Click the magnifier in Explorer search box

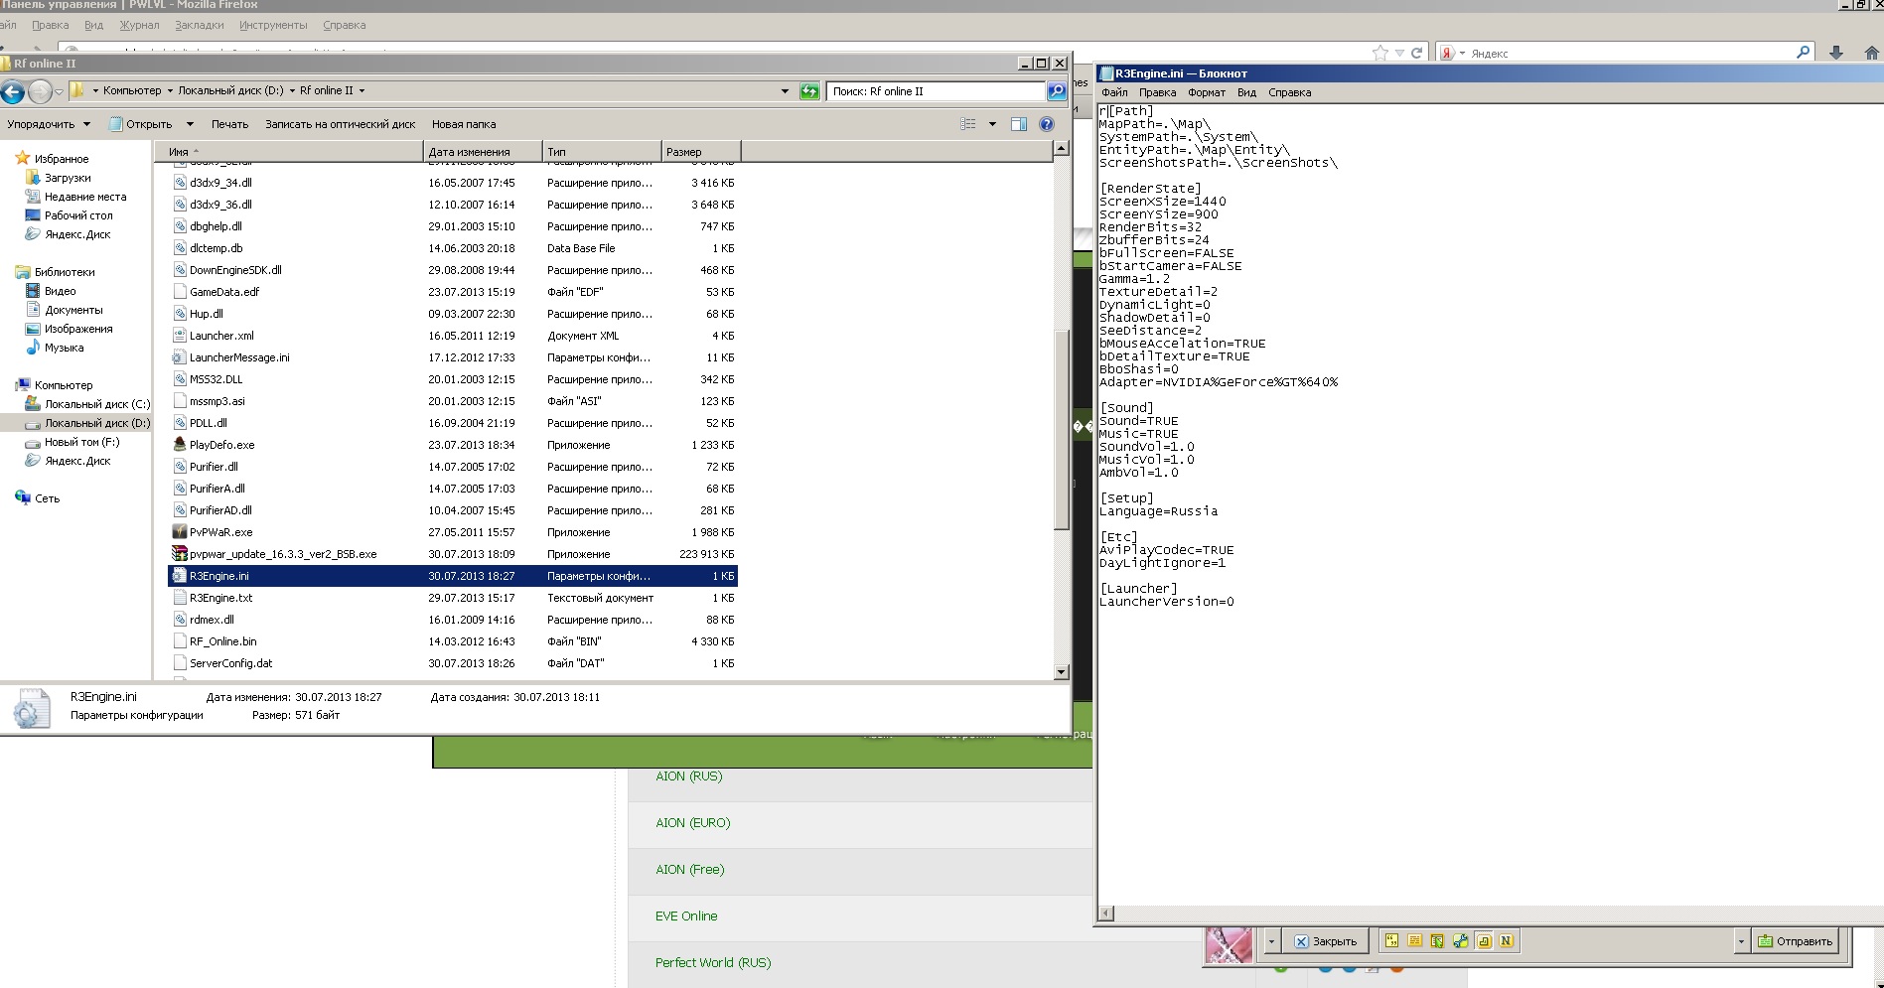pos(1057,91)
